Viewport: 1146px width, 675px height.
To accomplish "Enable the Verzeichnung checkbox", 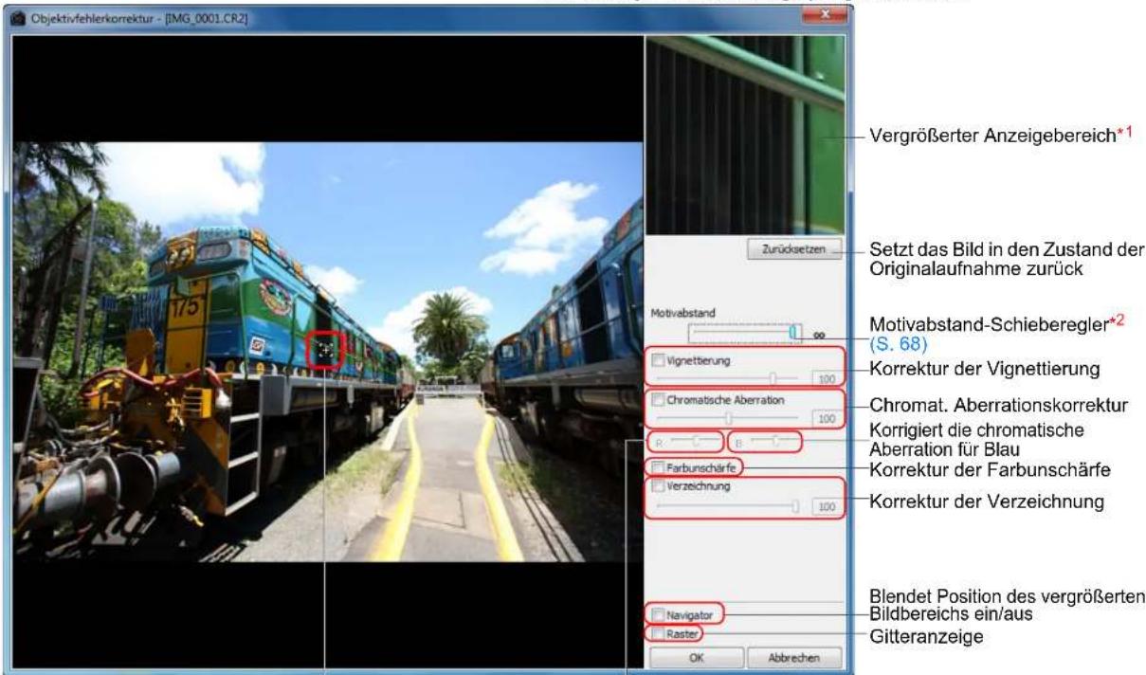I will tap(659, 486).
